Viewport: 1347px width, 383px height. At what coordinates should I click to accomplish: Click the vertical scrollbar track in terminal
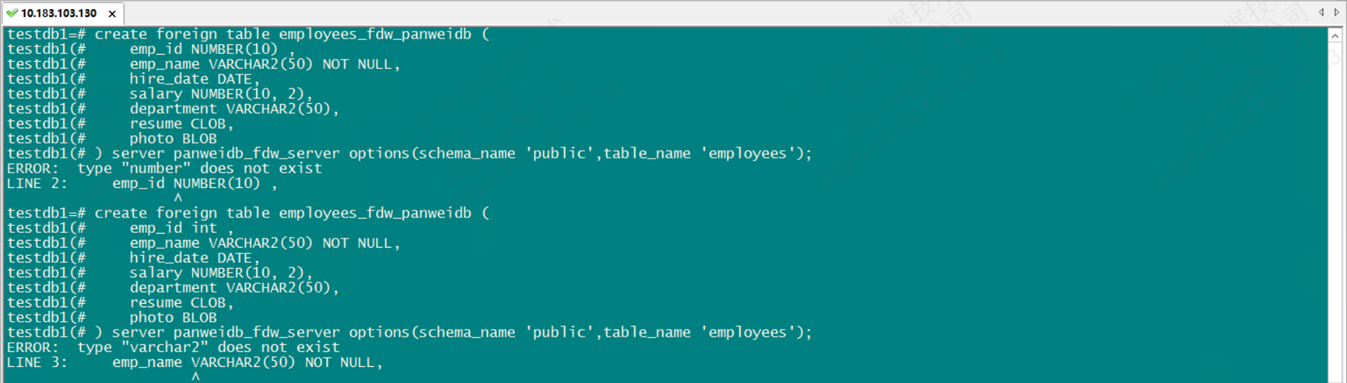point(1335,210)
